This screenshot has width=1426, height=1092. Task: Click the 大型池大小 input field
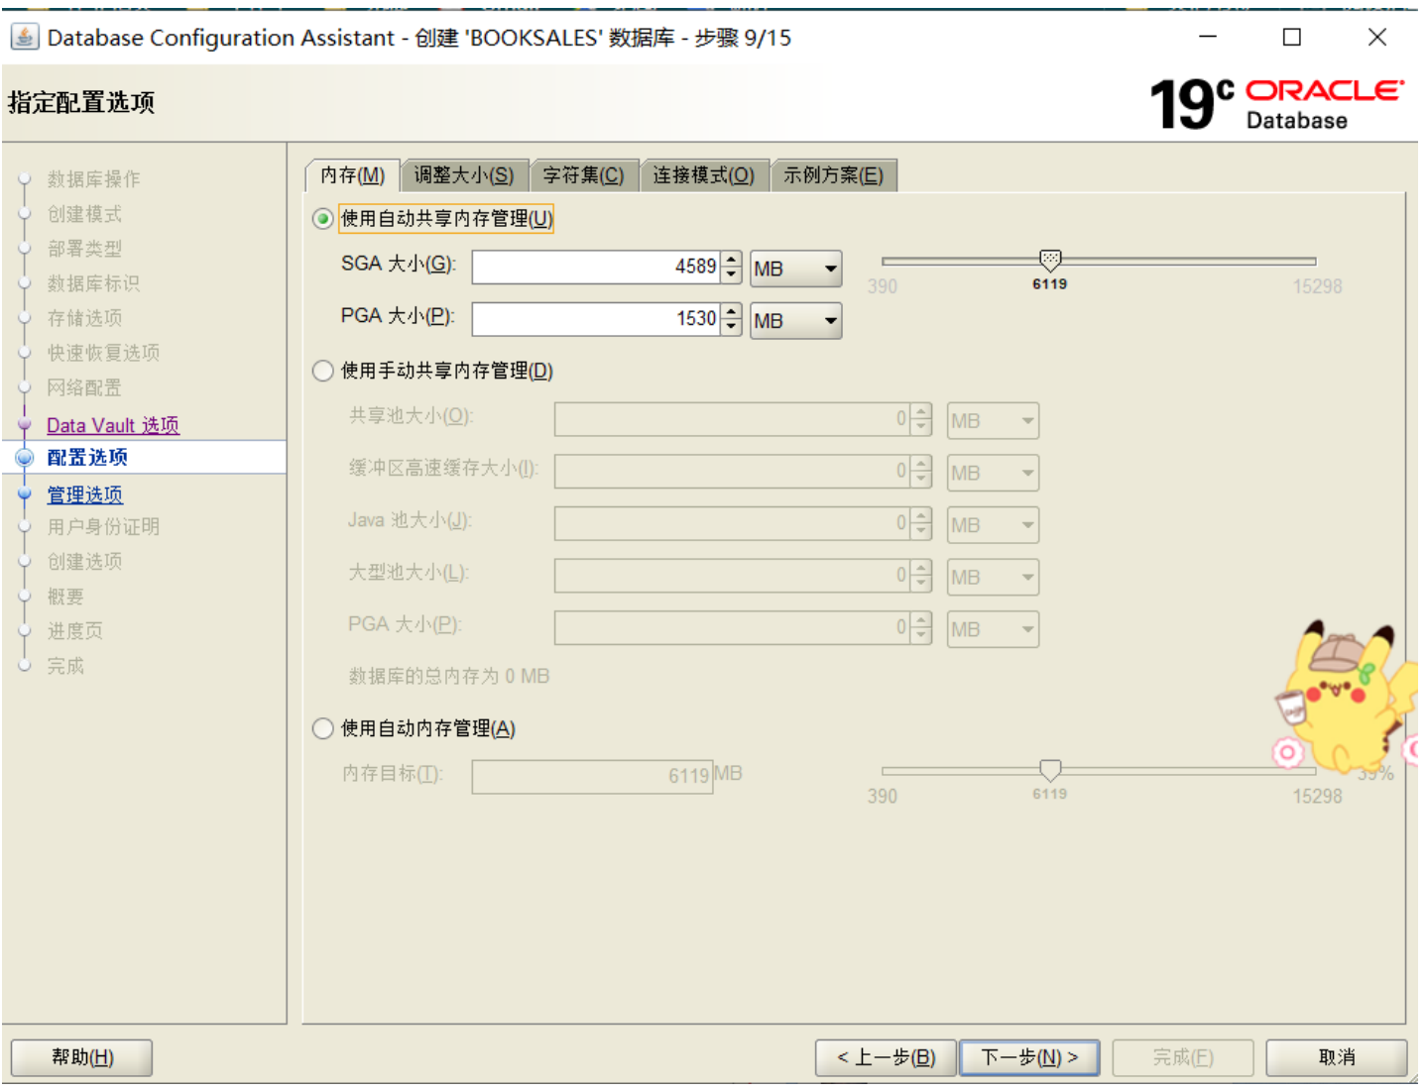pos(732,575)
